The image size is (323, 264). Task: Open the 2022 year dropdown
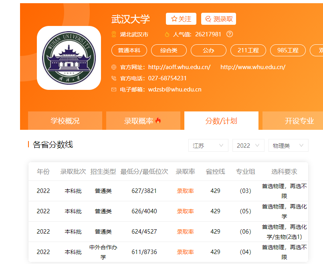pyautogui.click(x=248, y=145)
